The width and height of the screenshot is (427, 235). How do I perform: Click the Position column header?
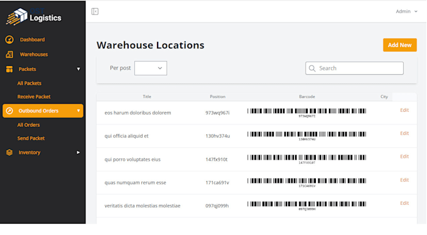[218, 97]
